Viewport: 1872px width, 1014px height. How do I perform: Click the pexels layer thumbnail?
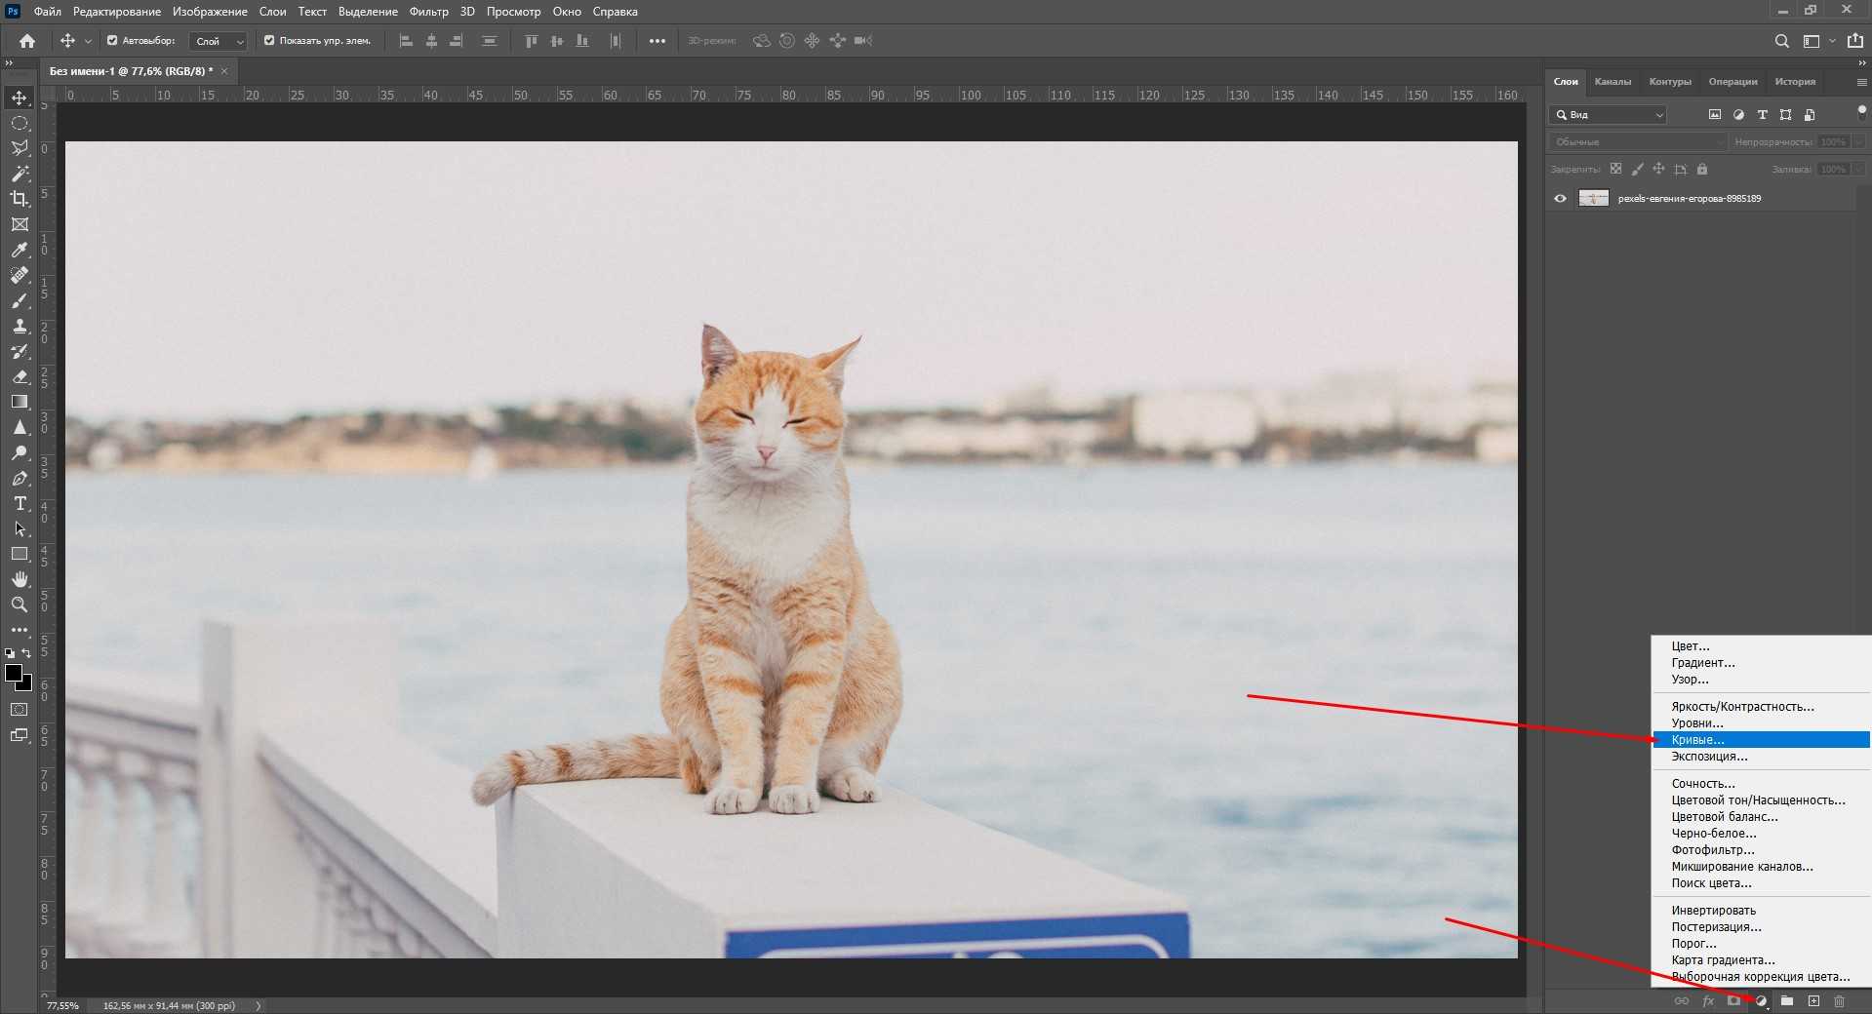tap(1593, 199)
